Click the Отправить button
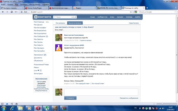This screenshot has width=178, height=111. [70, 98]
